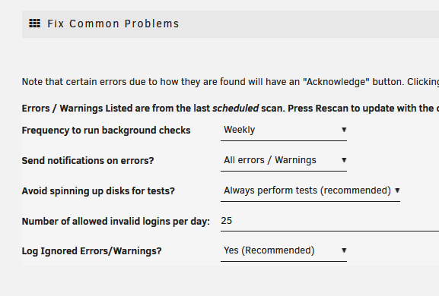Click the Avoid spinning up disks label
Viewport: 439px width, 296px height.
click(98, 191)
